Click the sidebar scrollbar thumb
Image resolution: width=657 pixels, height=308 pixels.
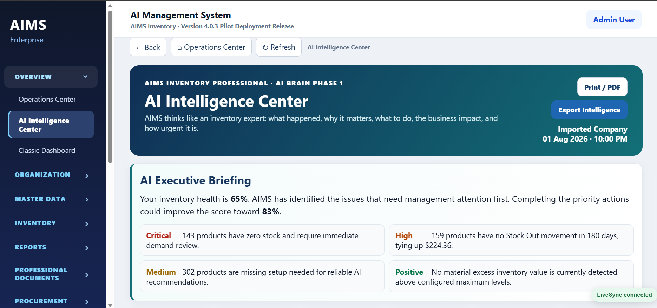pyautogui.click(x=110, y=87)
